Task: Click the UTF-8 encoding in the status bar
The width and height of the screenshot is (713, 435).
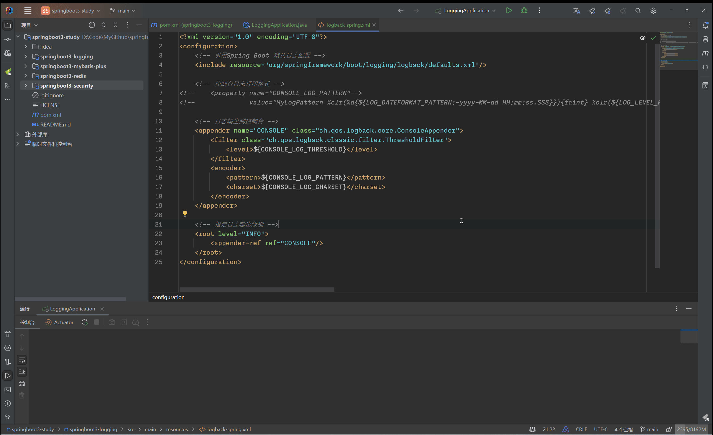Action: (x=600, y=429)
